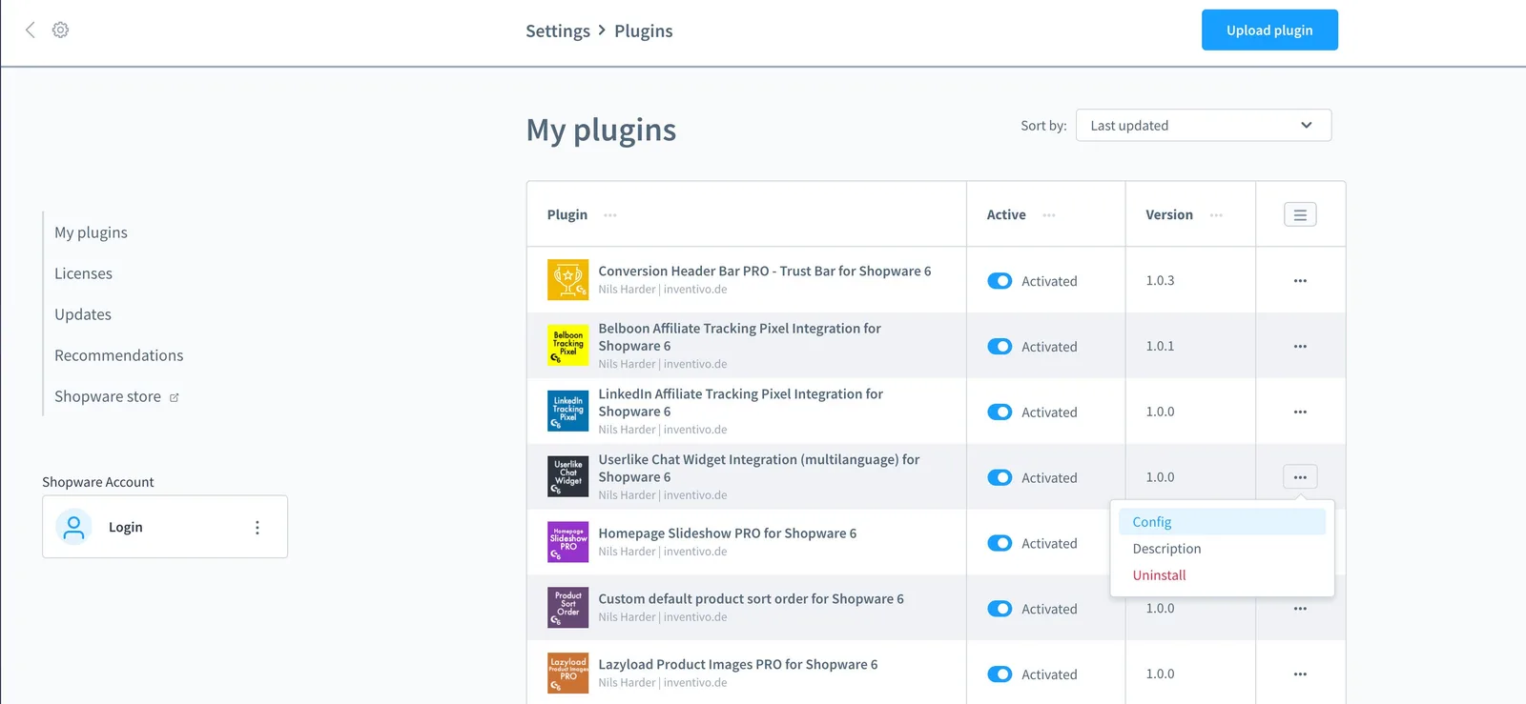
Task: Deactivate Conversion Header Bar PRO plugin toggle
Action: point(1000,281)
